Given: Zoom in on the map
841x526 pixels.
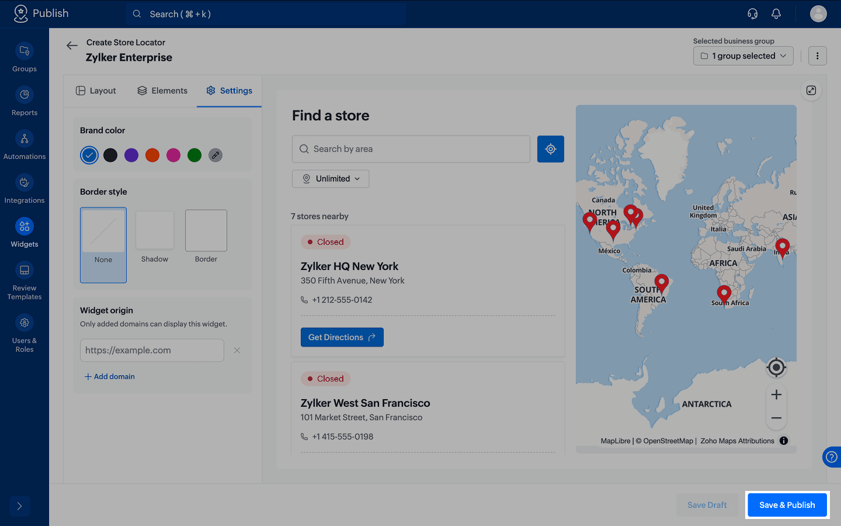Looking at the screenshot, I should pyautogui.click(x=776, y=394).
